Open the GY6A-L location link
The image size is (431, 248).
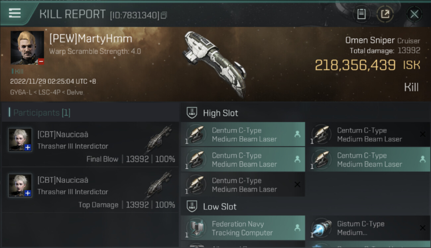click(21, 92)
